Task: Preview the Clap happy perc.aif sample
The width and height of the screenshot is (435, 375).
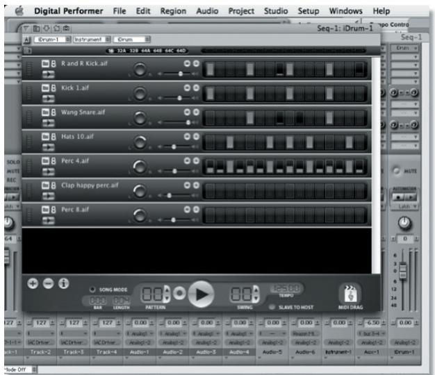Action: click(48, 196)
